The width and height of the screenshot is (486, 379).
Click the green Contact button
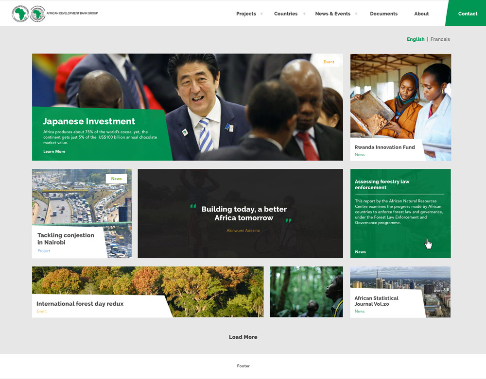[x=467, y=14]
